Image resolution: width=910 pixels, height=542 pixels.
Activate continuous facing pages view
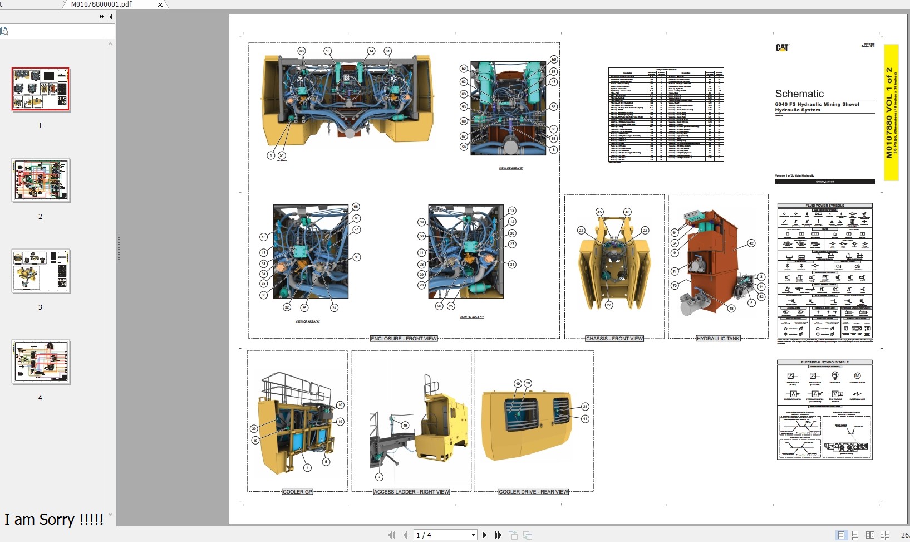[885, 535]
